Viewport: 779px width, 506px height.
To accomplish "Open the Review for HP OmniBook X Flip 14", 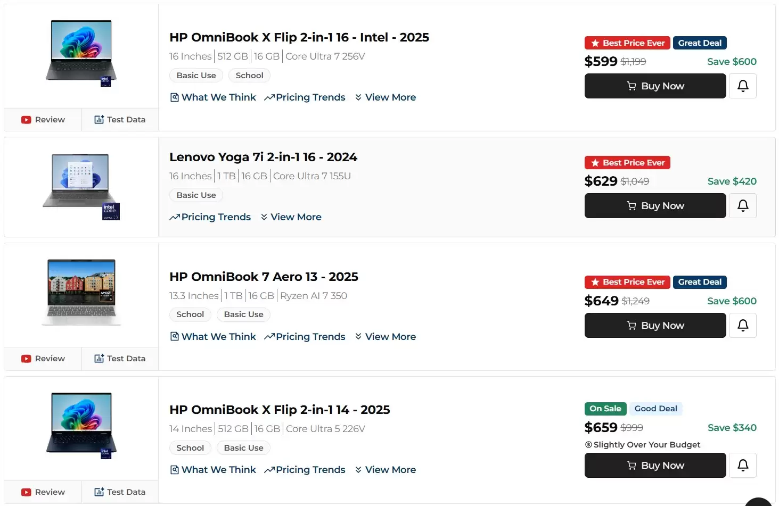I will [x=43, y=492].
